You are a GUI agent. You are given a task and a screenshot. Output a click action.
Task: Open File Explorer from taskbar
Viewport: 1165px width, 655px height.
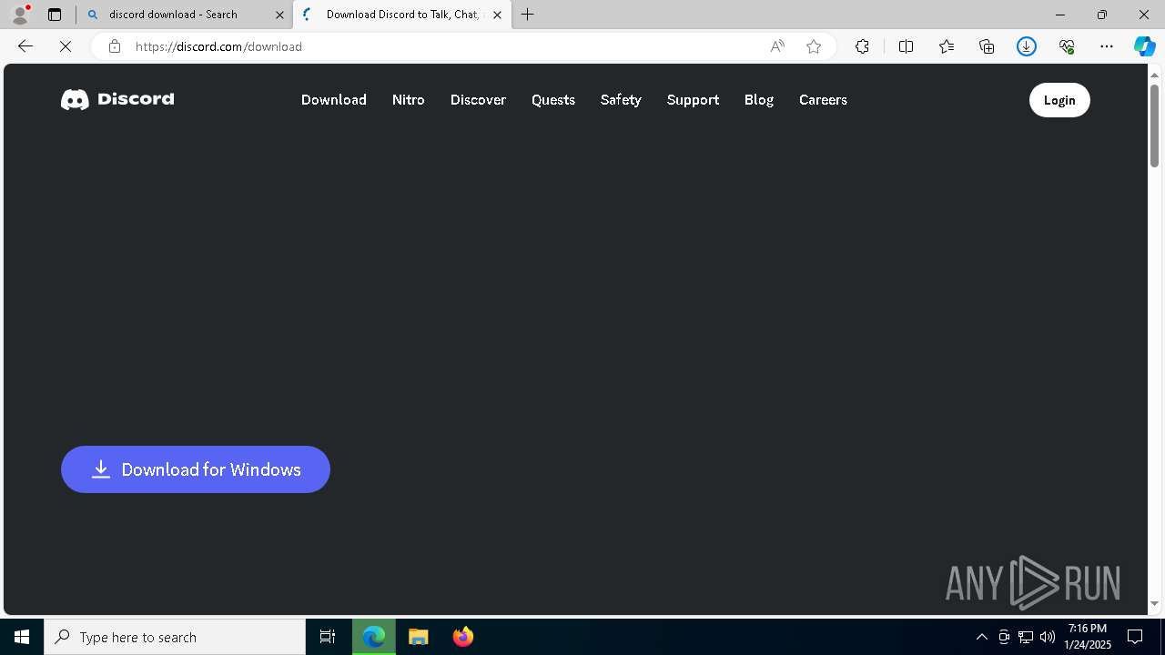419,637
